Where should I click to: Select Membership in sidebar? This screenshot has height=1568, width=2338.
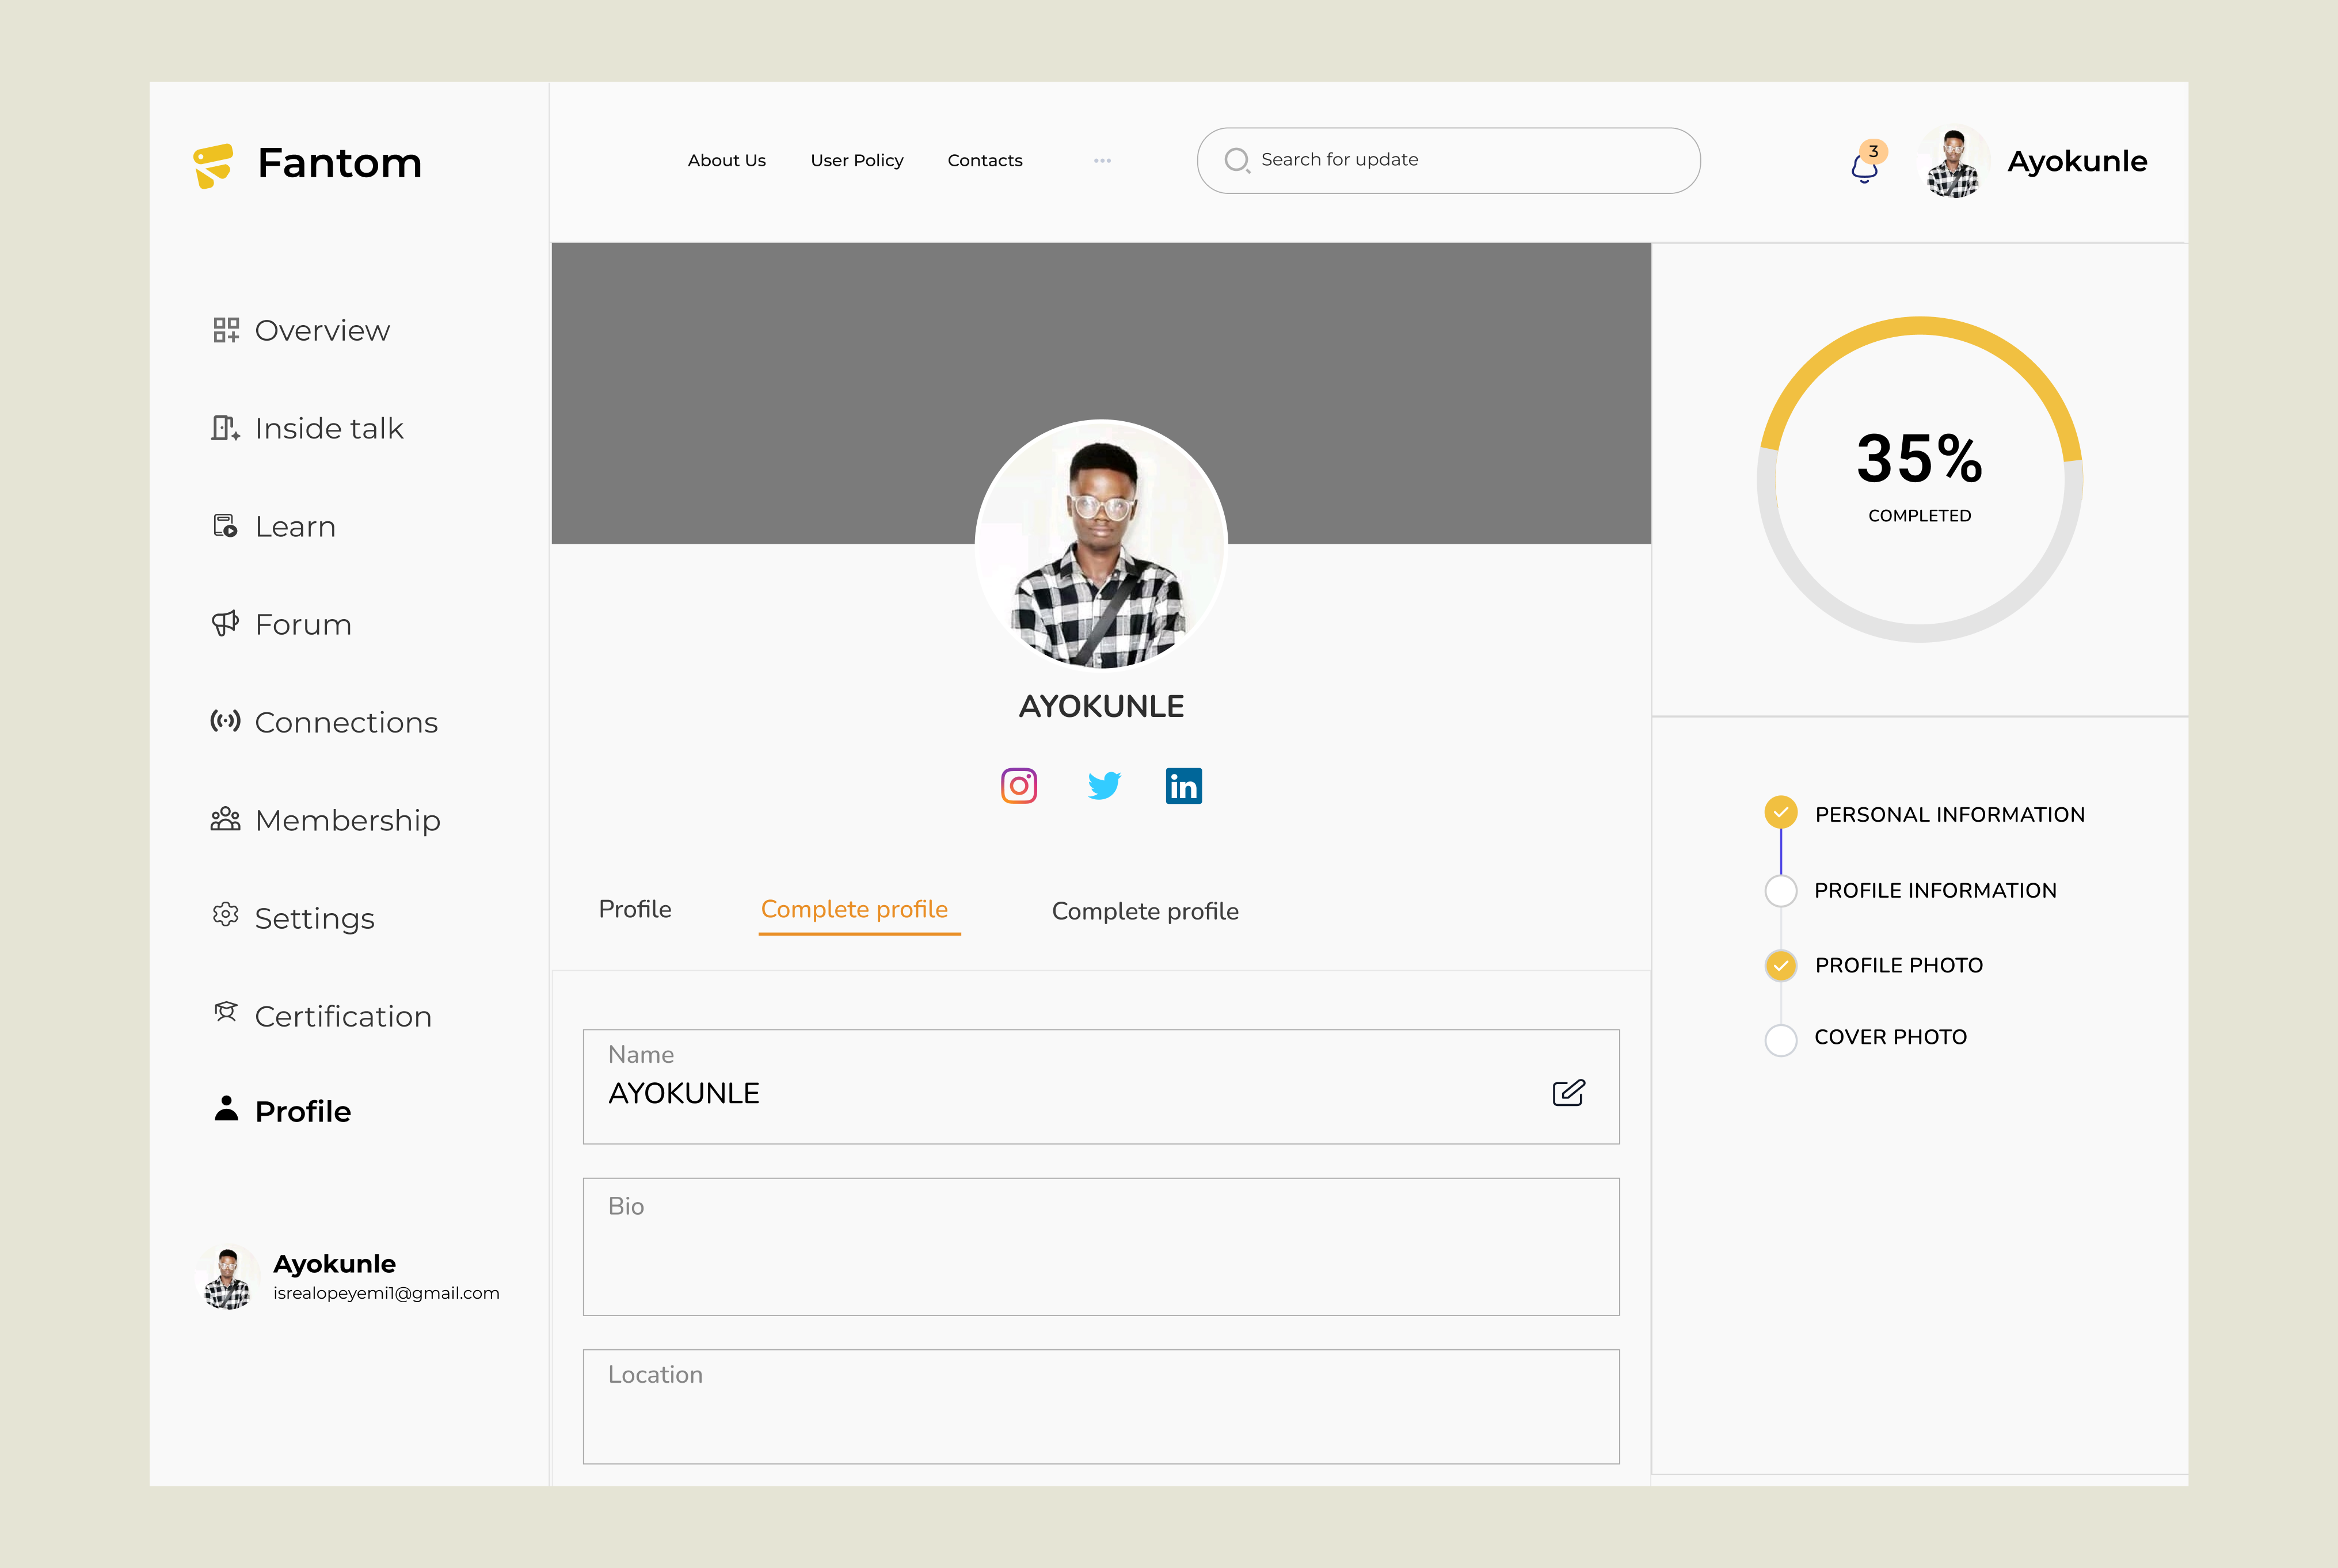click(x=325, y=821)
